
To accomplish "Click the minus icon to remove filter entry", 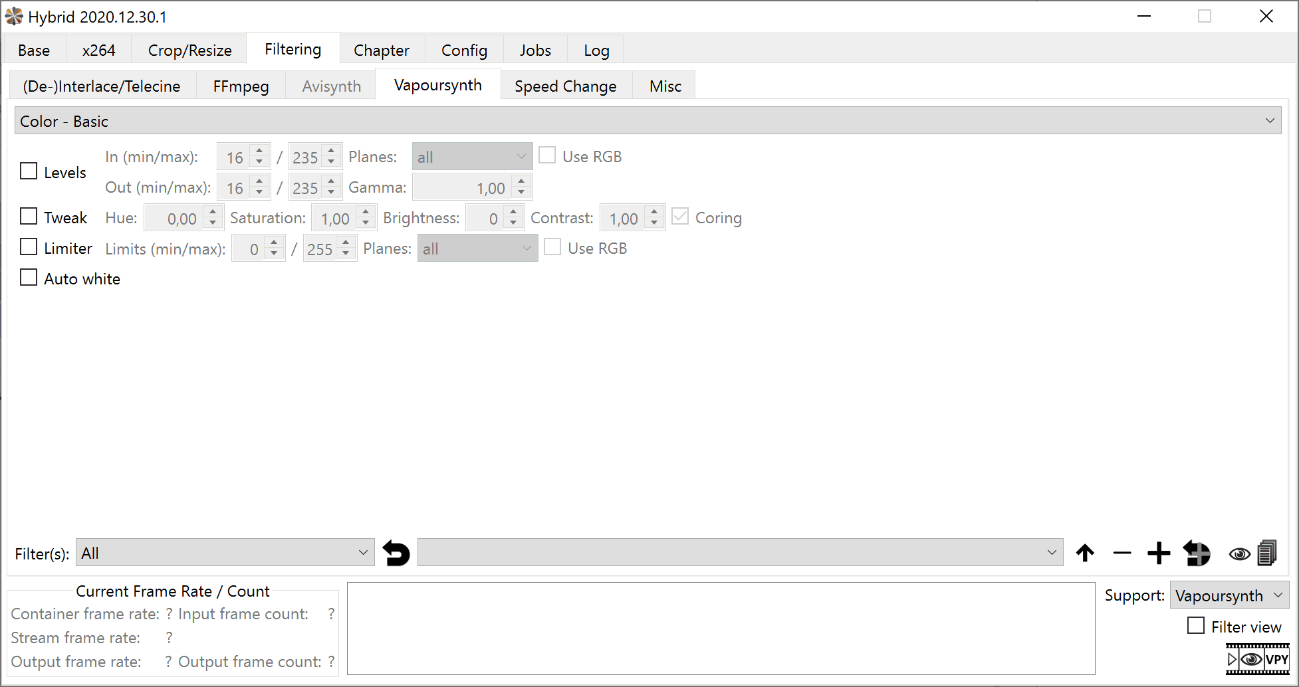I will point(1122,553).
